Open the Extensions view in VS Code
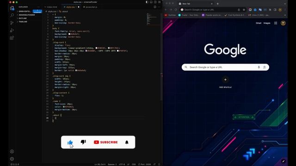The image size is (296, 166). pos(12,38)
